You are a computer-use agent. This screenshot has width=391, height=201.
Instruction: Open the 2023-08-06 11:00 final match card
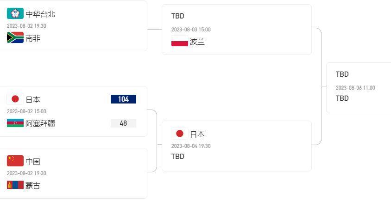[x=359, y=88]
